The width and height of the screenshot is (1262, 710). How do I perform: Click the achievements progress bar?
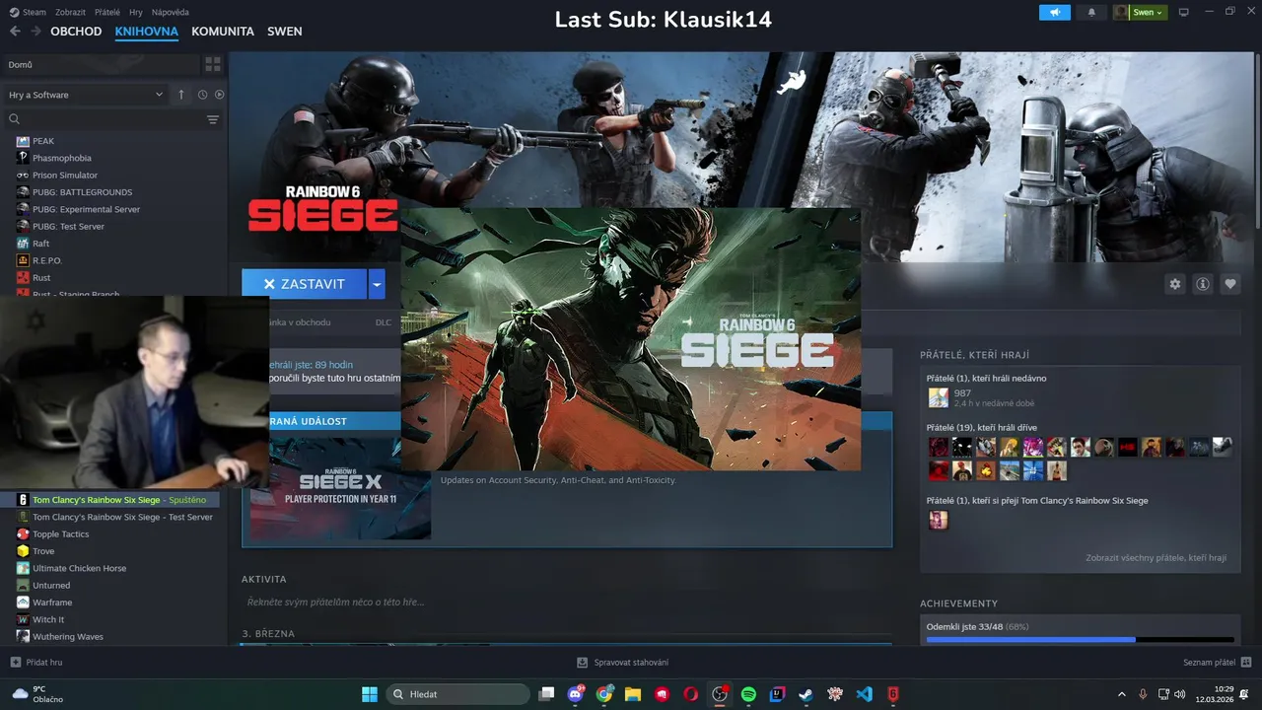tap(1080, 640)
